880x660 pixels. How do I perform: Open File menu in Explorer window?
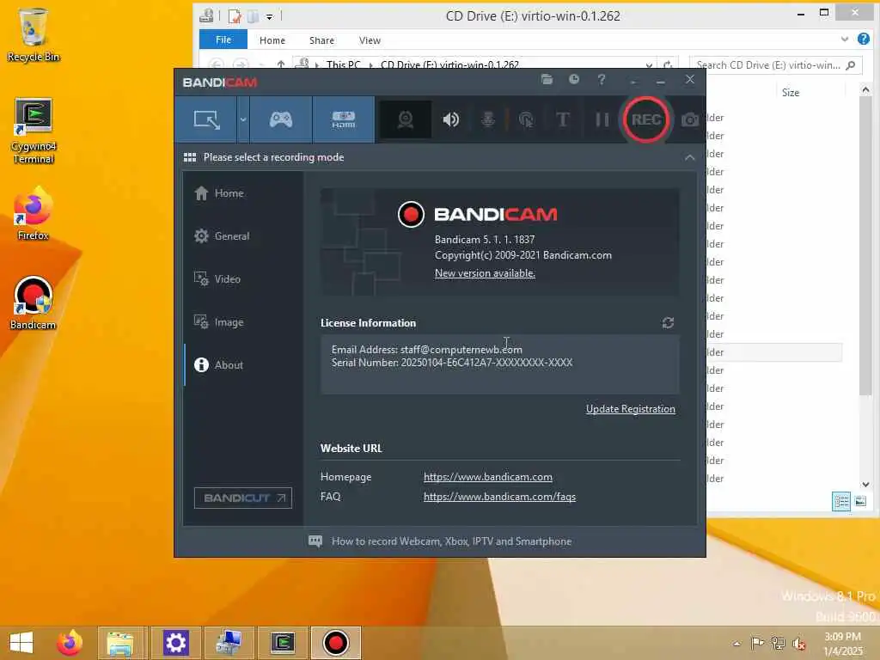(223, 40)
